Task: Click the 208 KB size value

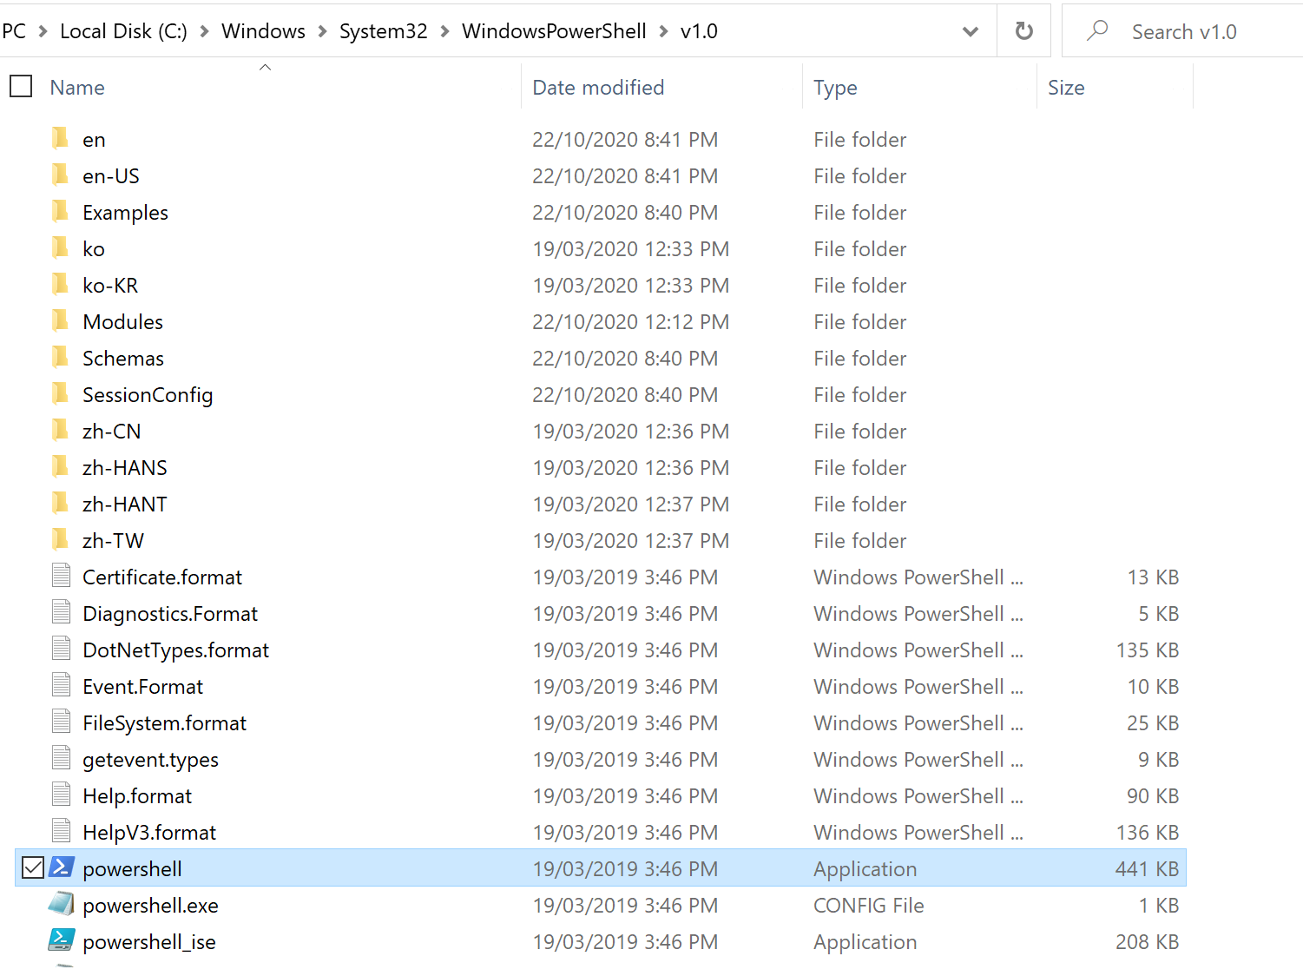Action: coord(1147,942)
